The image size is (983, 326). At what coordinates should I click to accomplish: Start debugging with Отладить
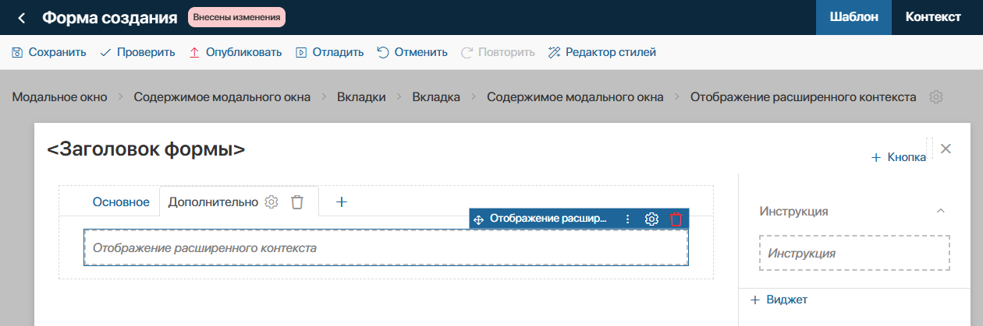click(329, 53)
